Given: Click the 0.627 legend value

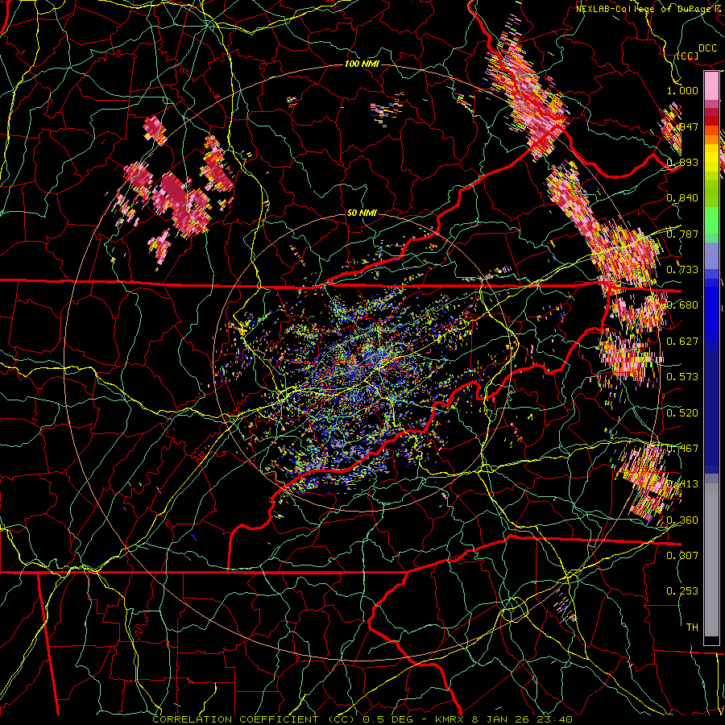Looking at the screenshot, I should click(x=682, y=342).
